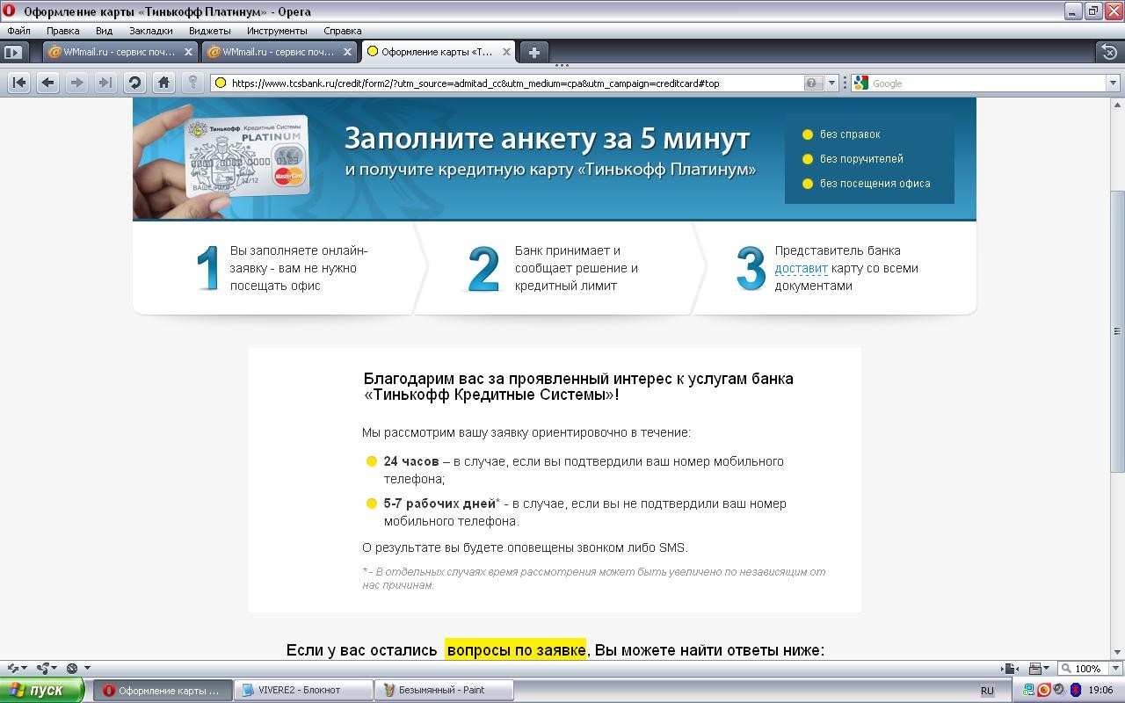Image resolution: width=1125 pixels, height=703 pixels.
Task: Close the first WMmail.ru tab
Action: click(188, 52)
